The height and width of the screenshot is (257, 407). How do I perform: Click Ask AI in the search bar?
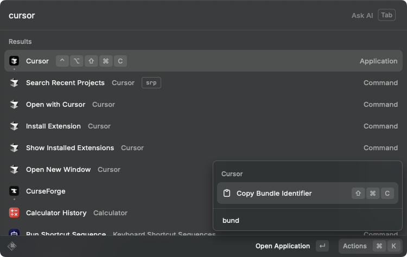click(362, 16)
